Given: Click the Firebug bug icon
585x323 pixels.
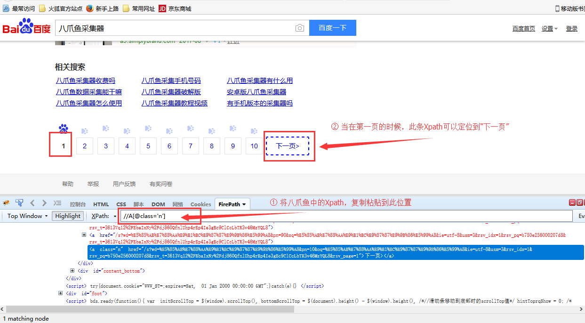Looking at the screenshot, I should [6, 203].
